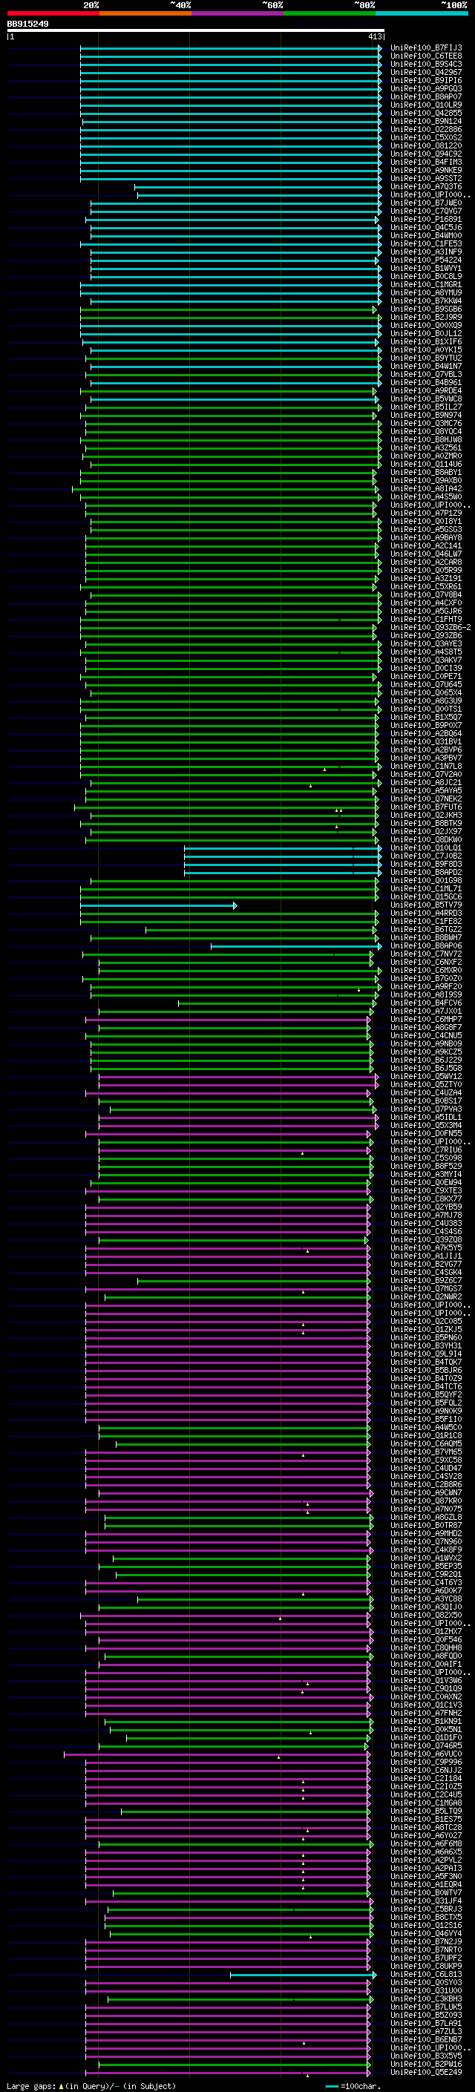The height and width of the screenshot is (2092, 475).
Task: Click the purple ~60% identity legend segment
Action: point(238,13)
